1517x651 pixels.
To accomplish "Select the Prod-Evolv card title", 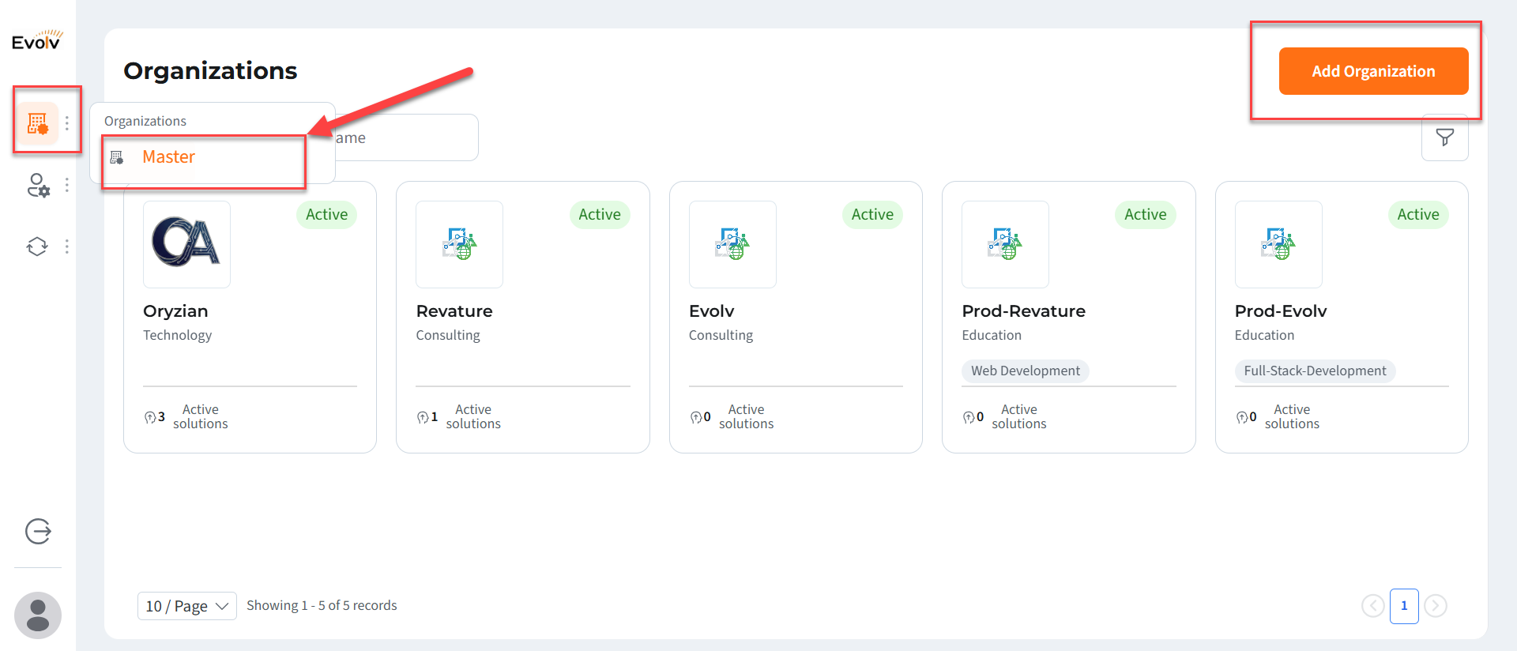I will [x=1281, y=311].
